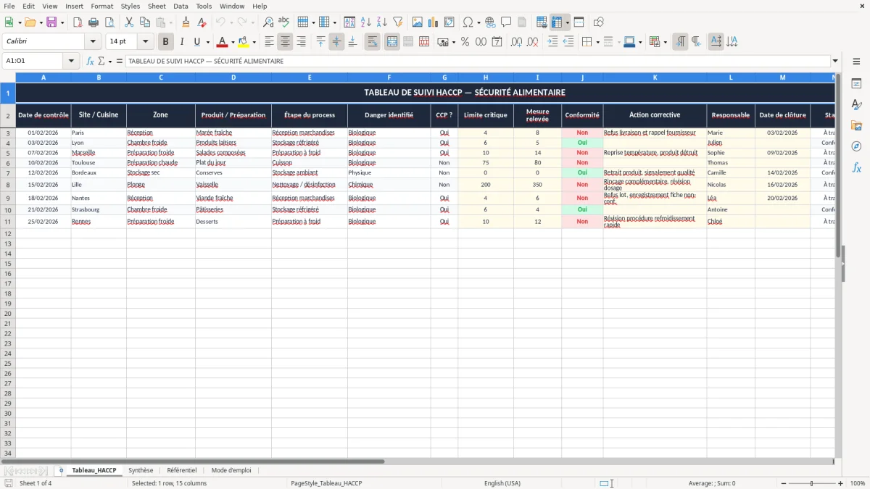
Task: Insert an image
Action: 418,22
